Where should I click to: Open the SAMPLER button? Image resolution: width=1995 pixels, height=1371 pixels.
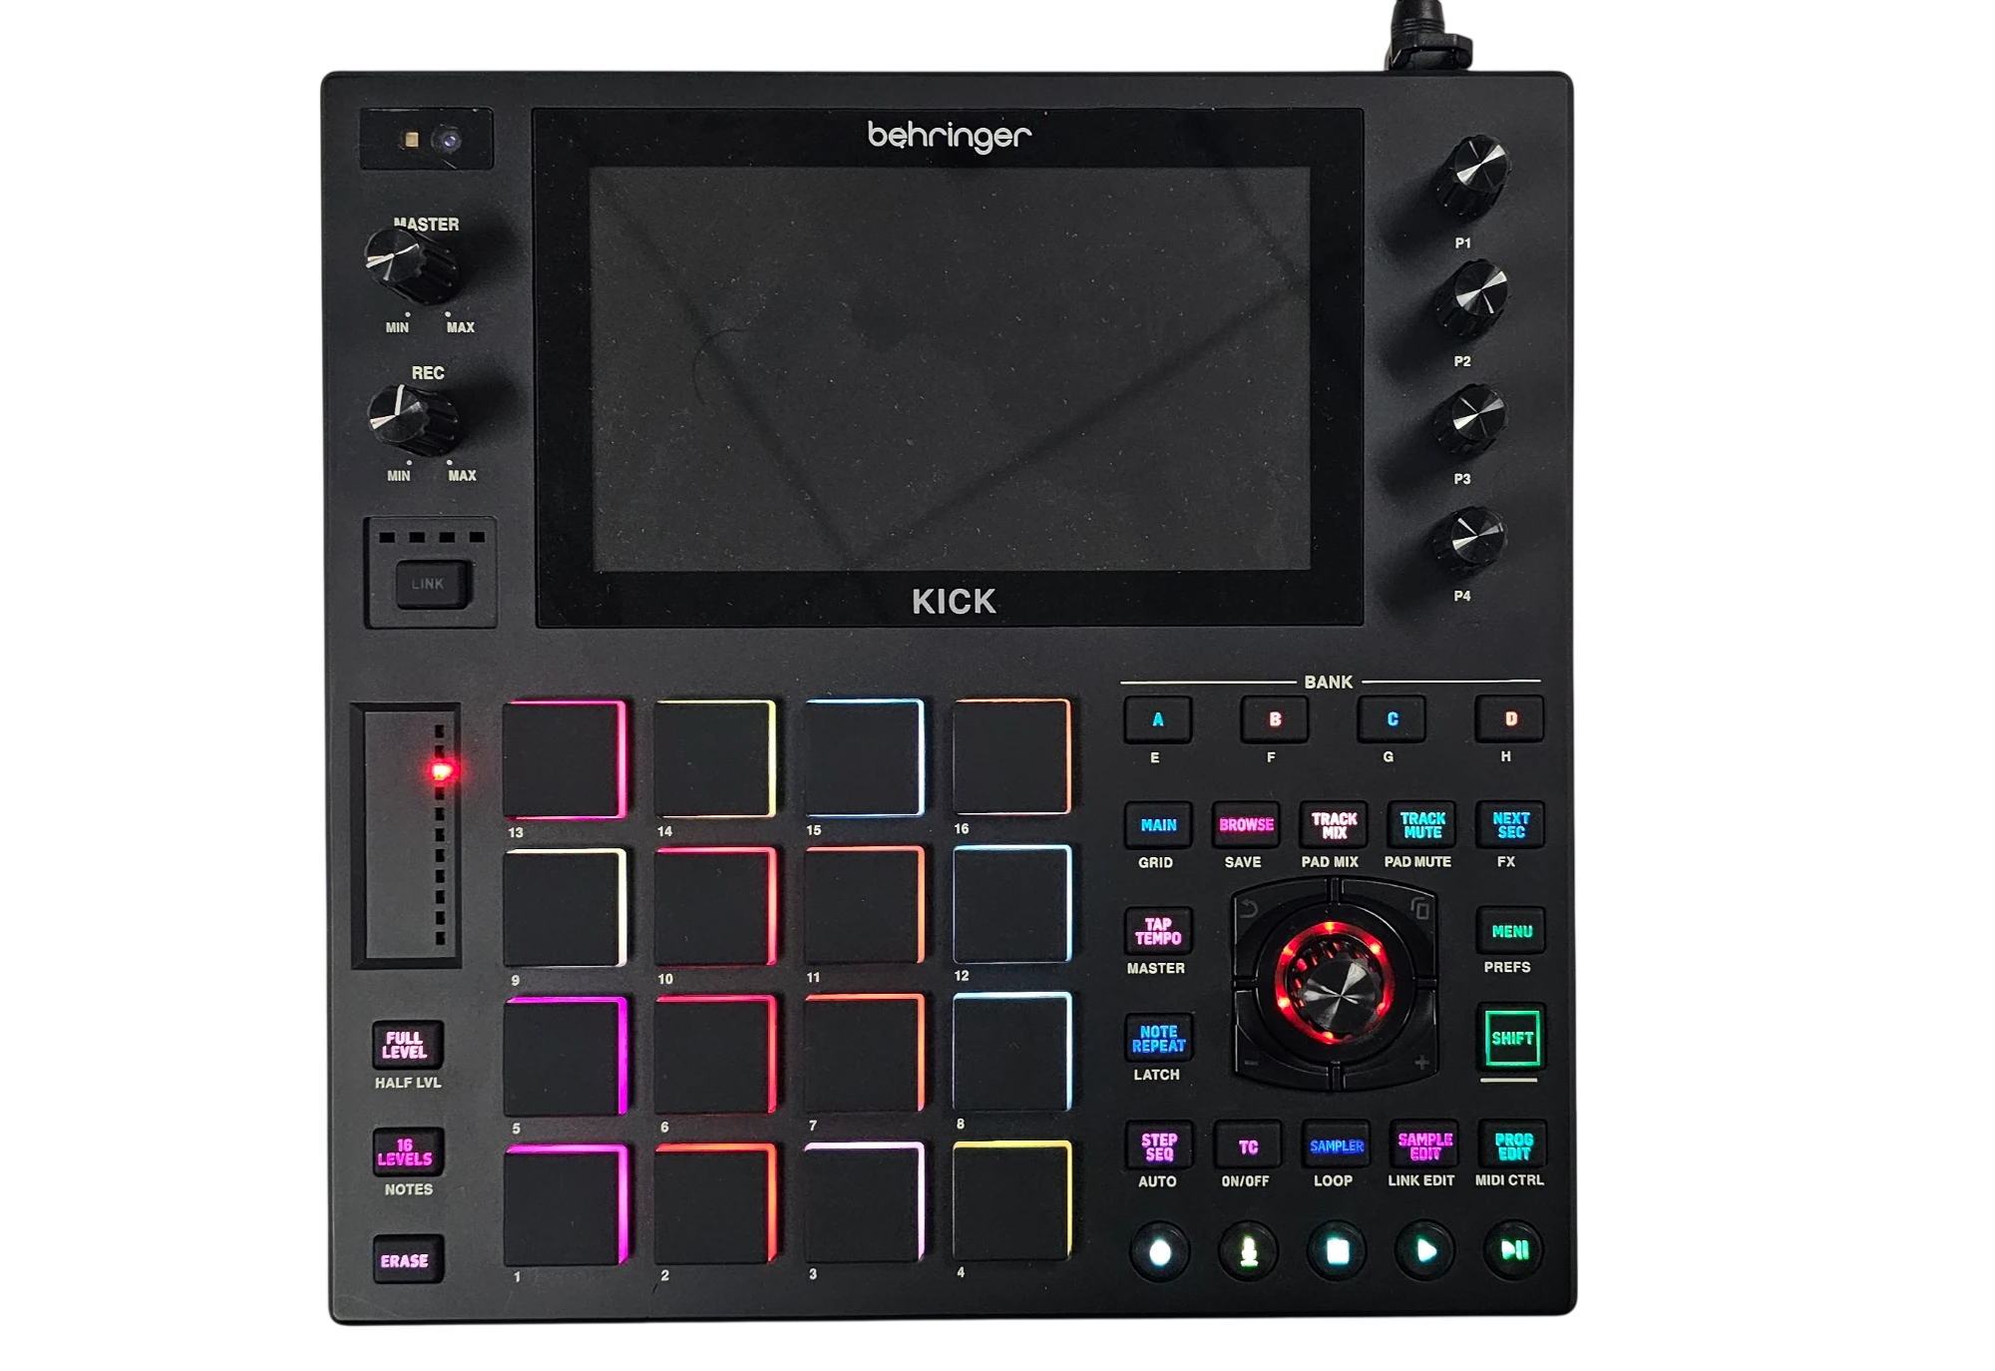(x=1336, y=1145)
